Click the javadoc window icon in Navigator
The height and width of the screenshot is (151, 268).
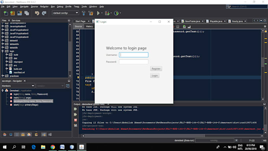coord(68,86)
